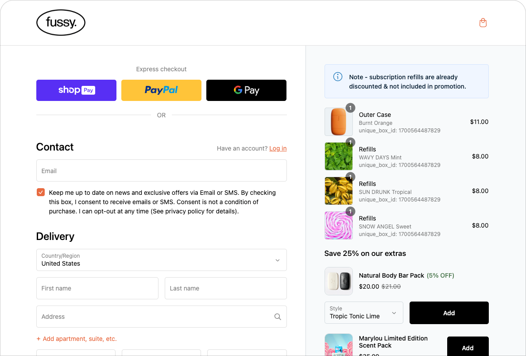The image size is (526, 356).
Task: Click the SNOW ANGEL Sweet text
Action: (385, 226)
